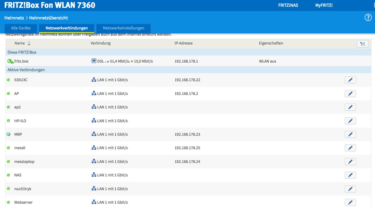Click the Heimnetzübersicht breadcrumb
The height and width of the screenshot is (208, 375).
[49, 18]
